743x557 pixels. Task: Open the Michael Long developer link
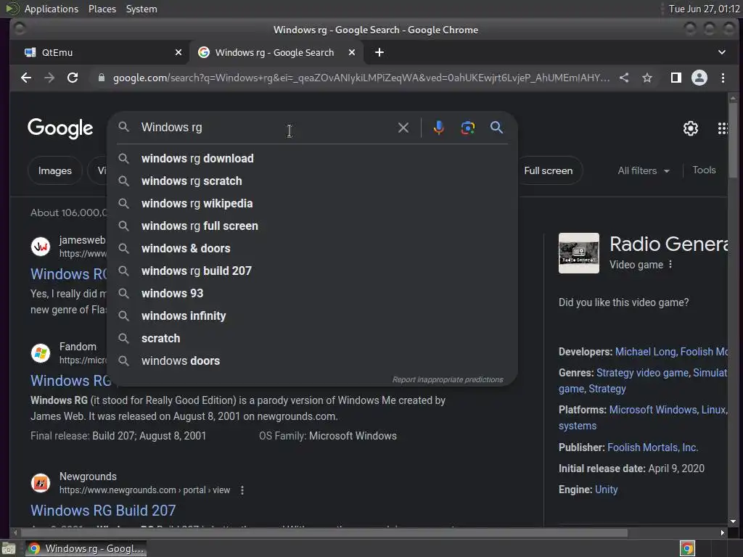(x=645, y=352)
